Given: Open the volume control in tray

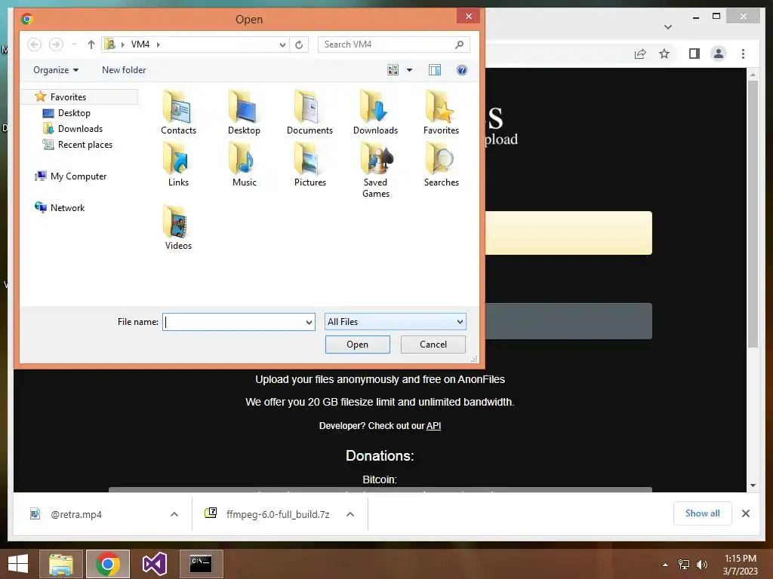Looking at the screenshot, I should 701,564.
